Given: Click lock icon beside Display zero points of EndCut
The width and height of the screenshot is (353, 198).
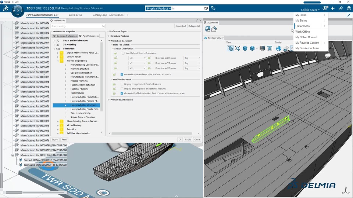Looking at the screenshot, I should 114,84.
